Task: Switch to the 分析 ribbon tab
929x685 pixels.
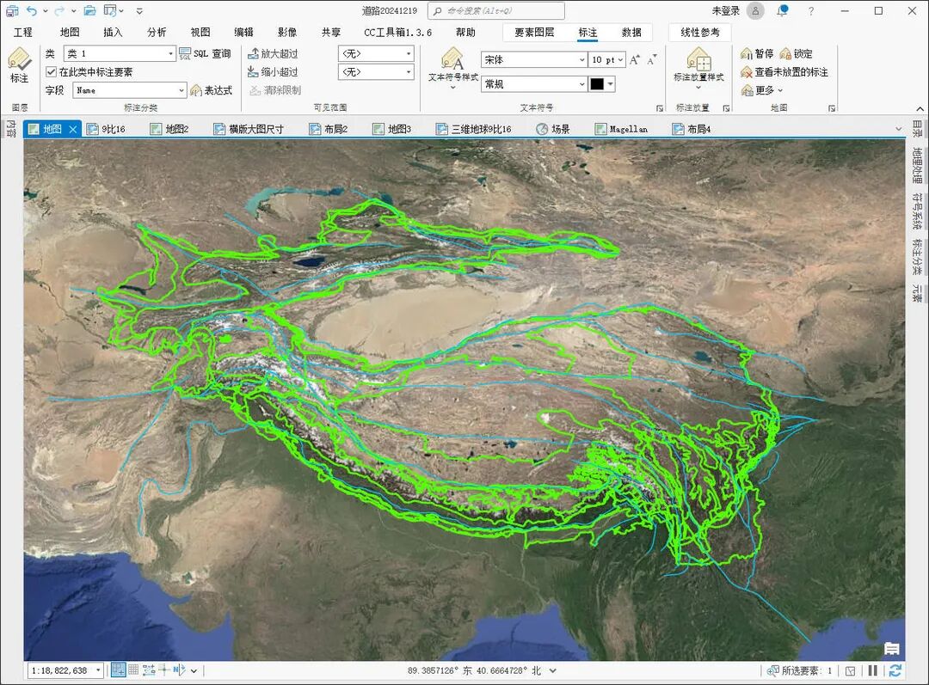Action: coord(157,32)
